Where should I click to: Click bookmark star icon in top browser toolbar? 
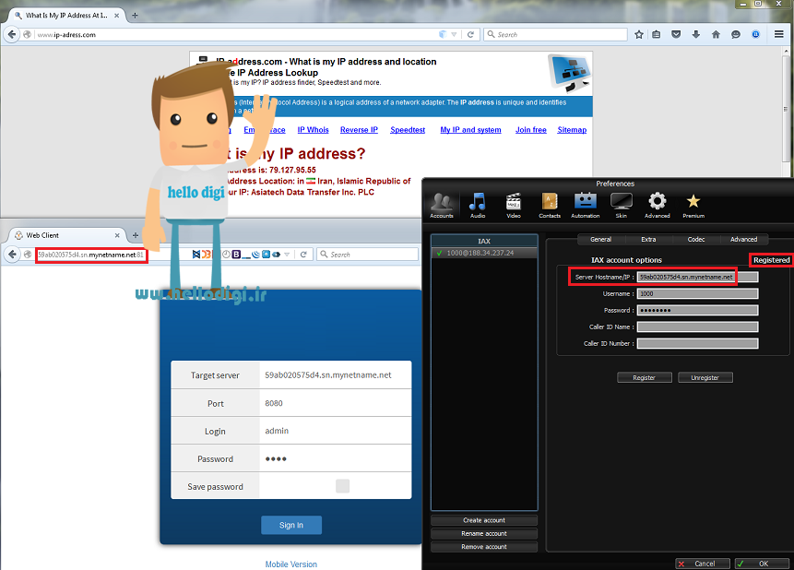point(639,34)
